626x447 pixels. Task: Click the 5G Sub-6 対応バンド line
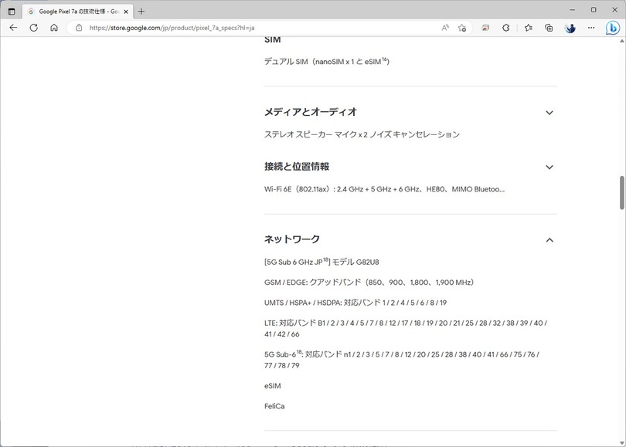[402, 360]
